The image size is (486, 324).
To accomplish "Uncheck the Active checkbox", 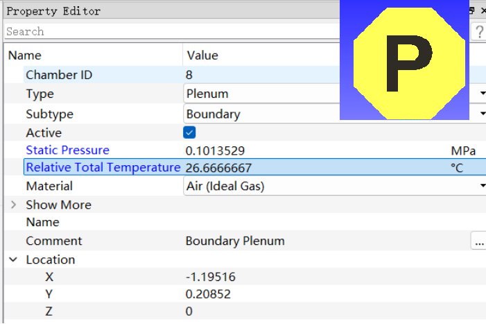I will point(190,133).
